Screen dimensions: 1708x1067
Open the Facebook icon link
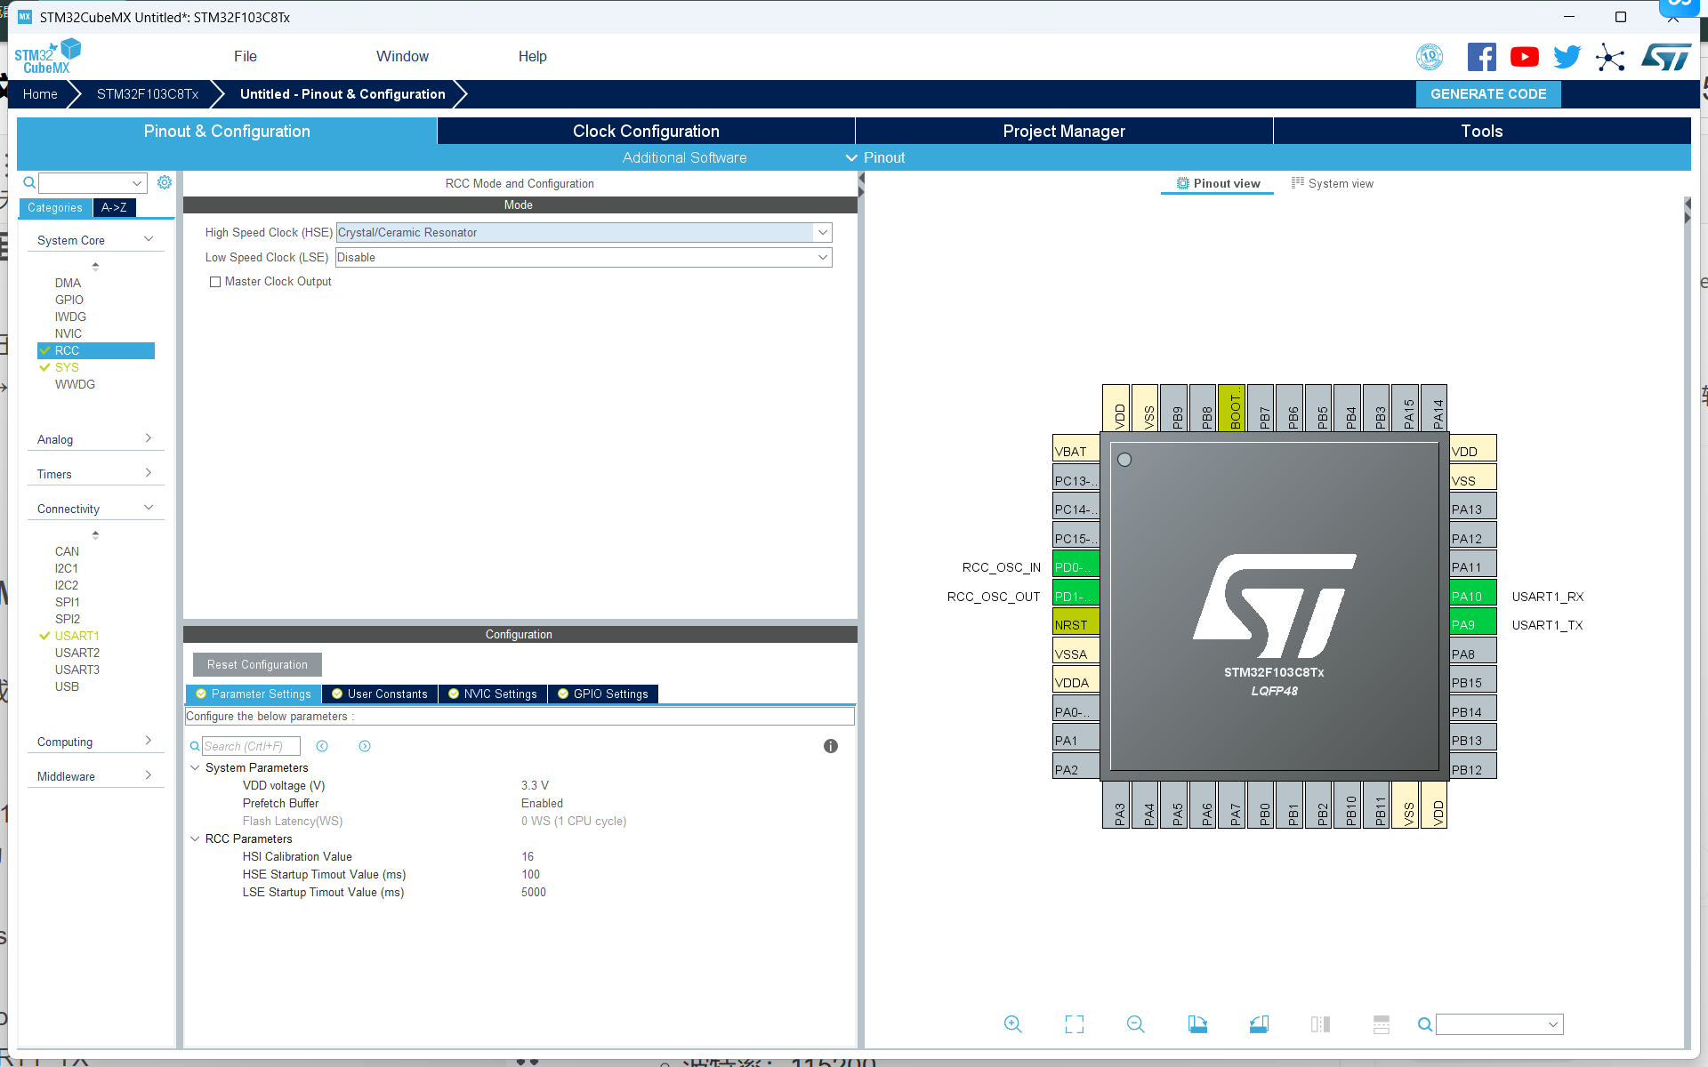[1481, 57]
